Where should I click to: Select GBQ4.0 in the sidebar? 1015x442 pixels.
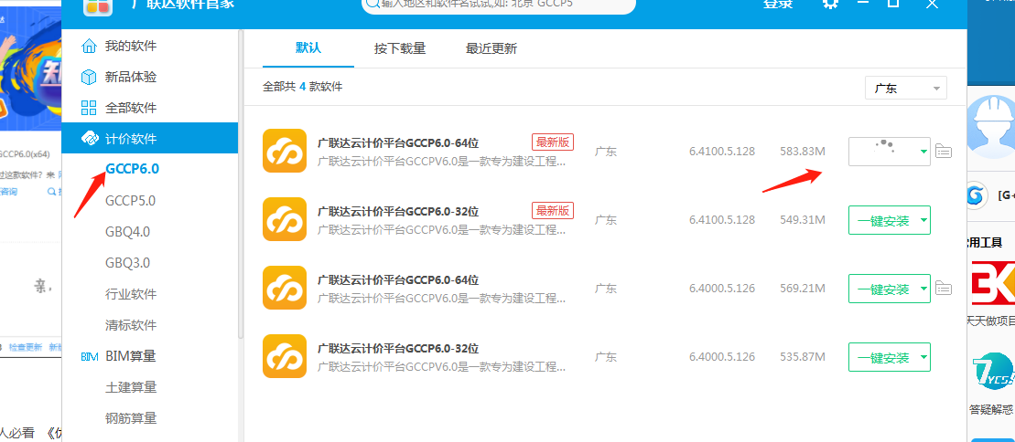point(127,231)
